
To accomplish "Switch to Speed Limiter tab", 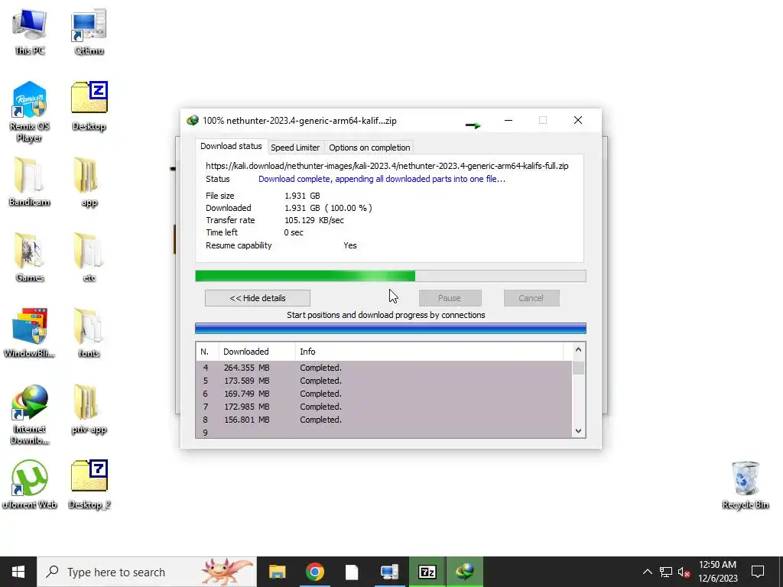I will tap(295, 148).
